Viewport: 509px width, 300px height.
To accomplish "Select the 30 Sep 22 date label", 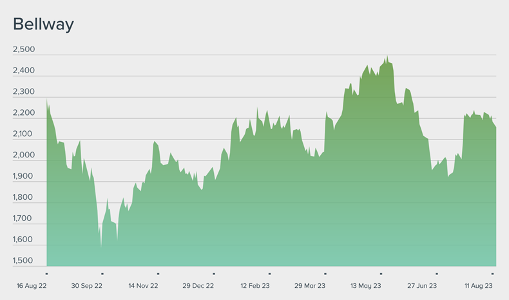I will click(87, 285).
